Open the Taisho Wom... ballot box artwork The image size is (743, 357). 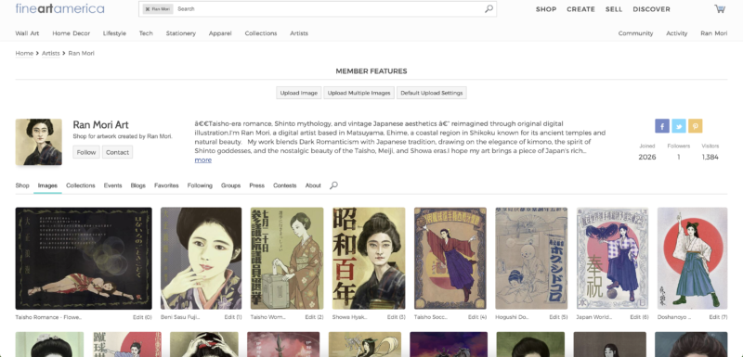[287, 258]
